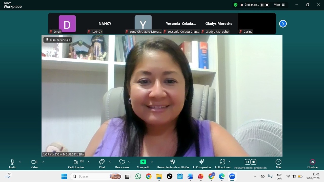Viewport: 324px width, 182px height.
Task: Open the Chrome profile N icon on taskbar
Action: tap(211, 176)
